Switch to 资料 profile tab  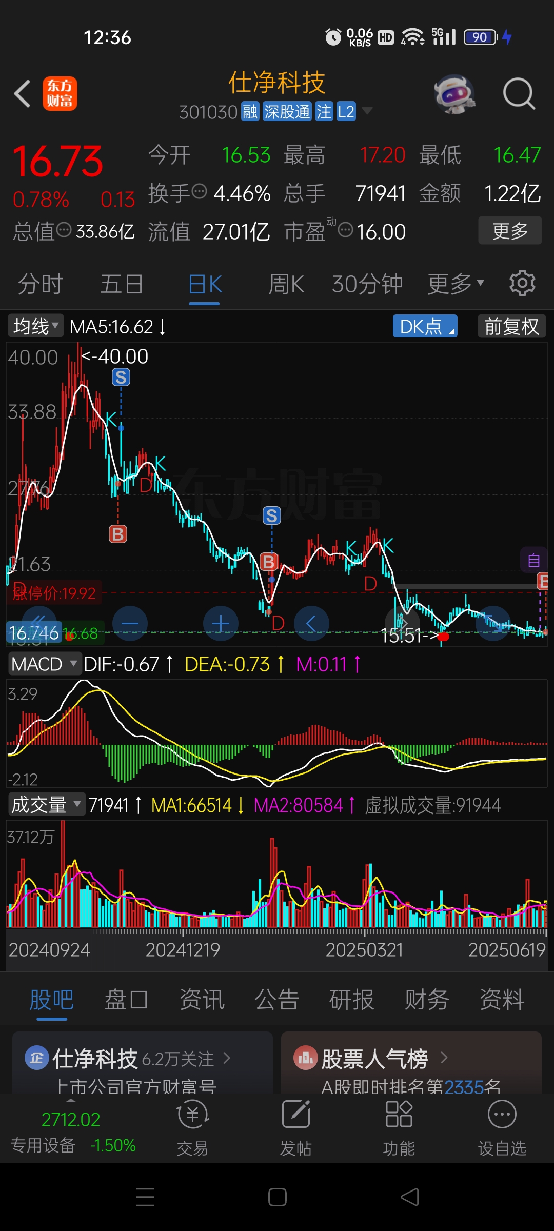tap(502, 999)
